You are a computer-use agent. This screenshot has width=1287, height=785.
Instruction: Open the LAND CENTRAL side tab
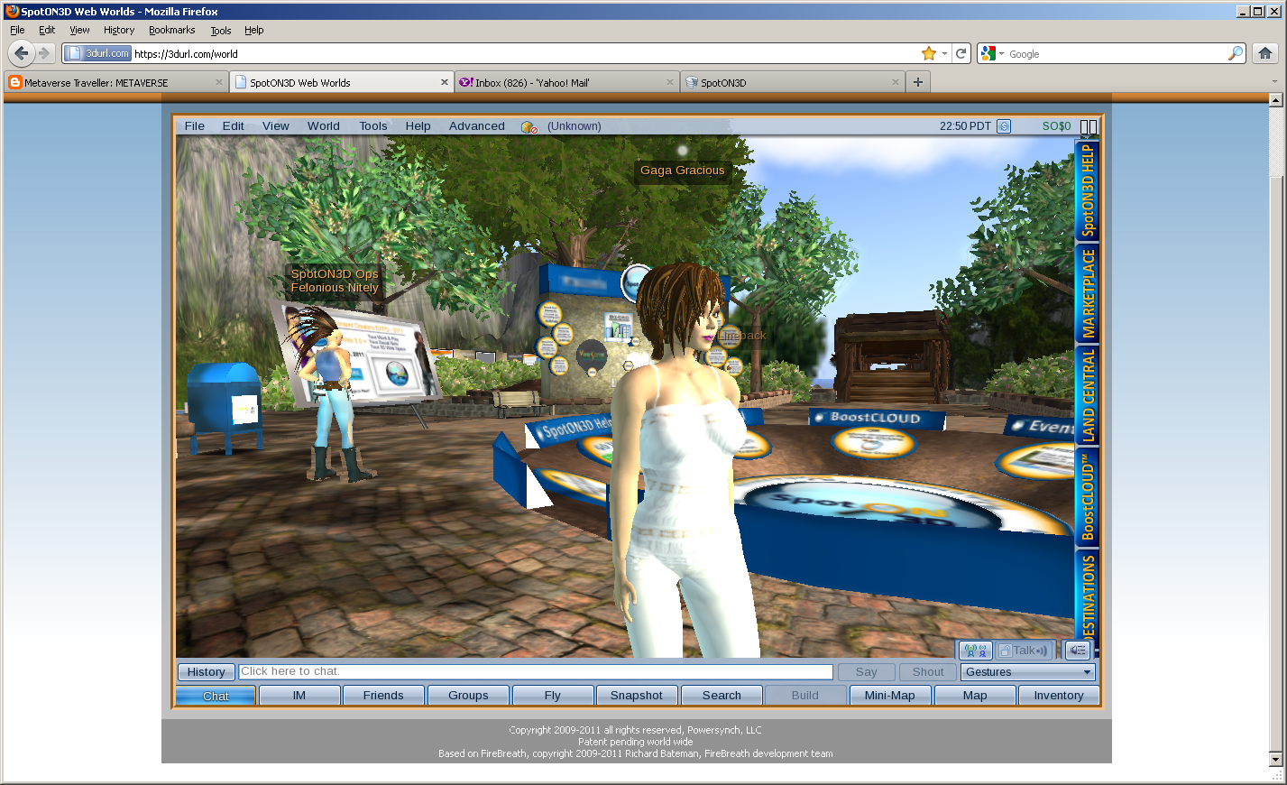(1088, 395)
